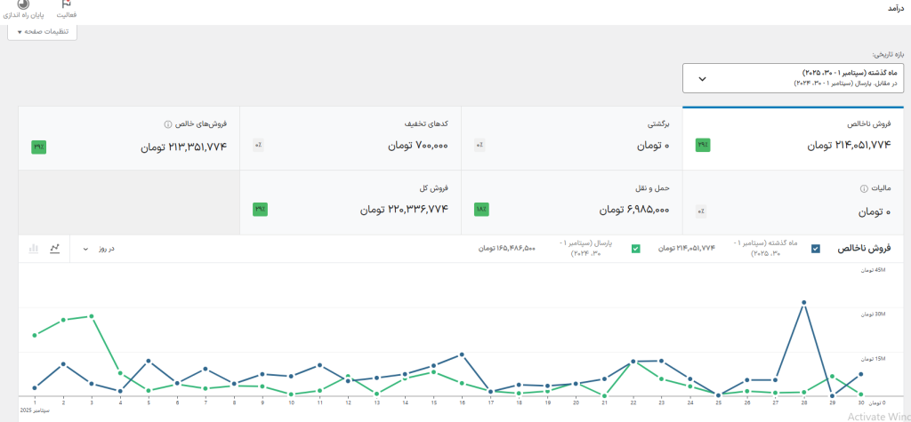Switch chart to line view
This screenshot has width=911, height=422.
[55, 249]
